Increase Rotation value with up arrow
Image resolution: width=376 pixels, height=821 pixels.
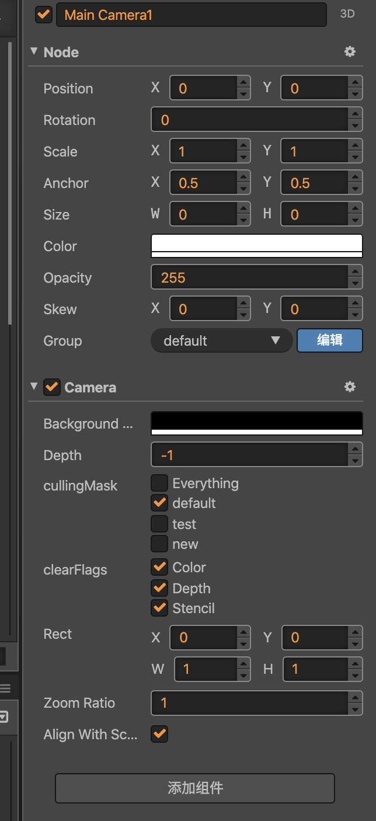355,114
